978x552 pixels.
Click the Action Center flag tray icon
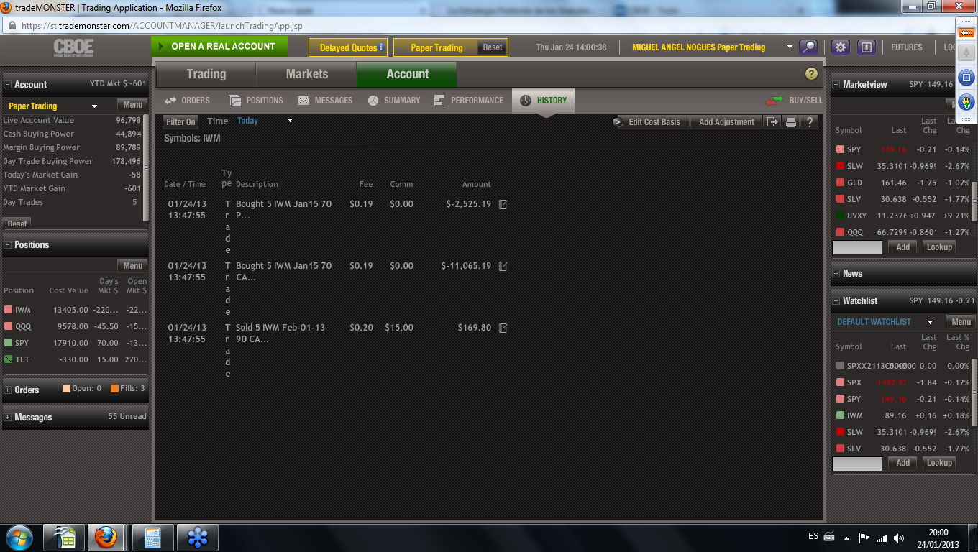pos(864,538)
